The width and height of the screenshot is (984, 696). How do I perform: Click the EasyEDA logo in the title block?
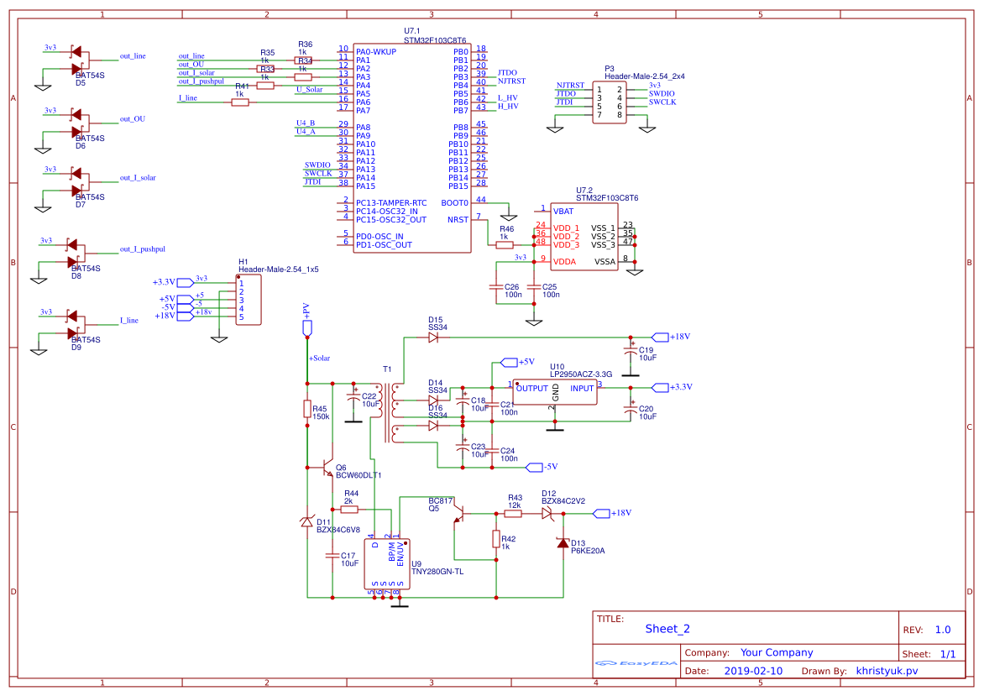(x=635, y=662)
